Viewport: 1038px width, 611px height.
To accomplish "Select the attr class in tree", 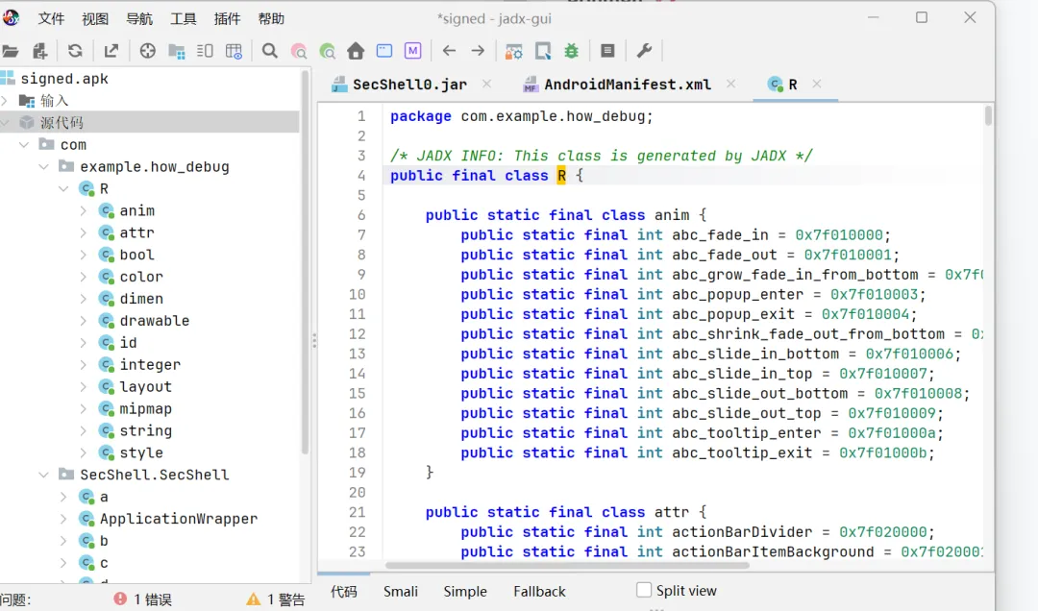I will click(x=137, y=232).
